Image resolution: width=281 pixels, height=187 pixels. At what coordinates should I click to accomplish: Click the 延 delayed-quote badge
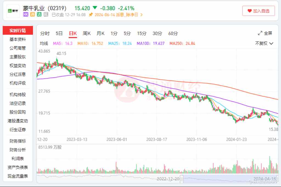pos(46,15)
